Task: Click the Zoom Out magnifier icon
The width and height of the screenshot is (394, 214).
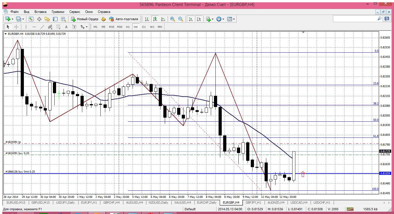Action: pyautogui.click(x=181, y=19)
